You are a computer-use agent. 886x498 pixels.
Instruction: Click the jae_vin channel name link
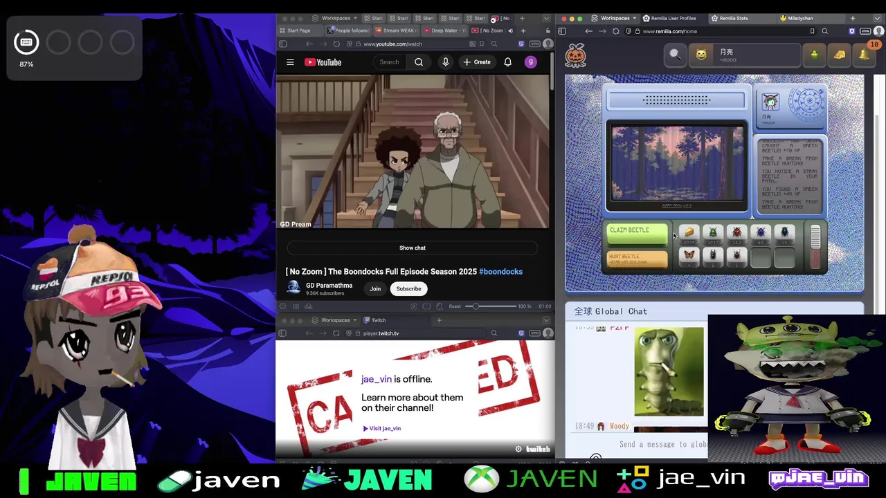click(376, 379)
